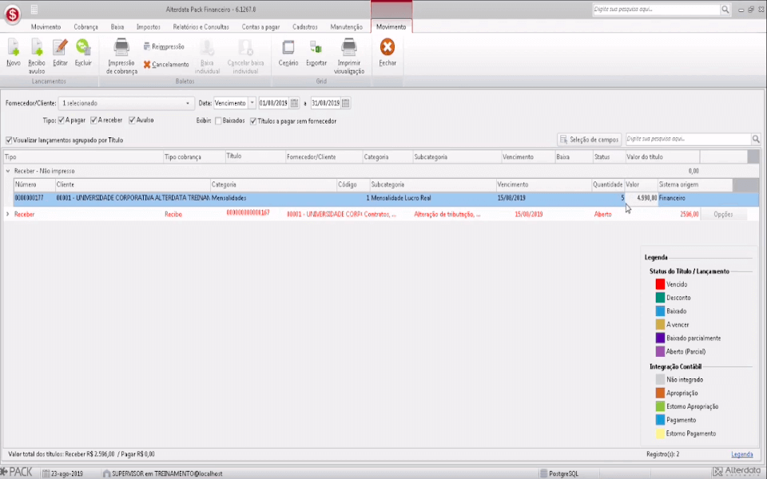Sort by the Vencimento column header
The image size is (767, 479).
(528, 157)
